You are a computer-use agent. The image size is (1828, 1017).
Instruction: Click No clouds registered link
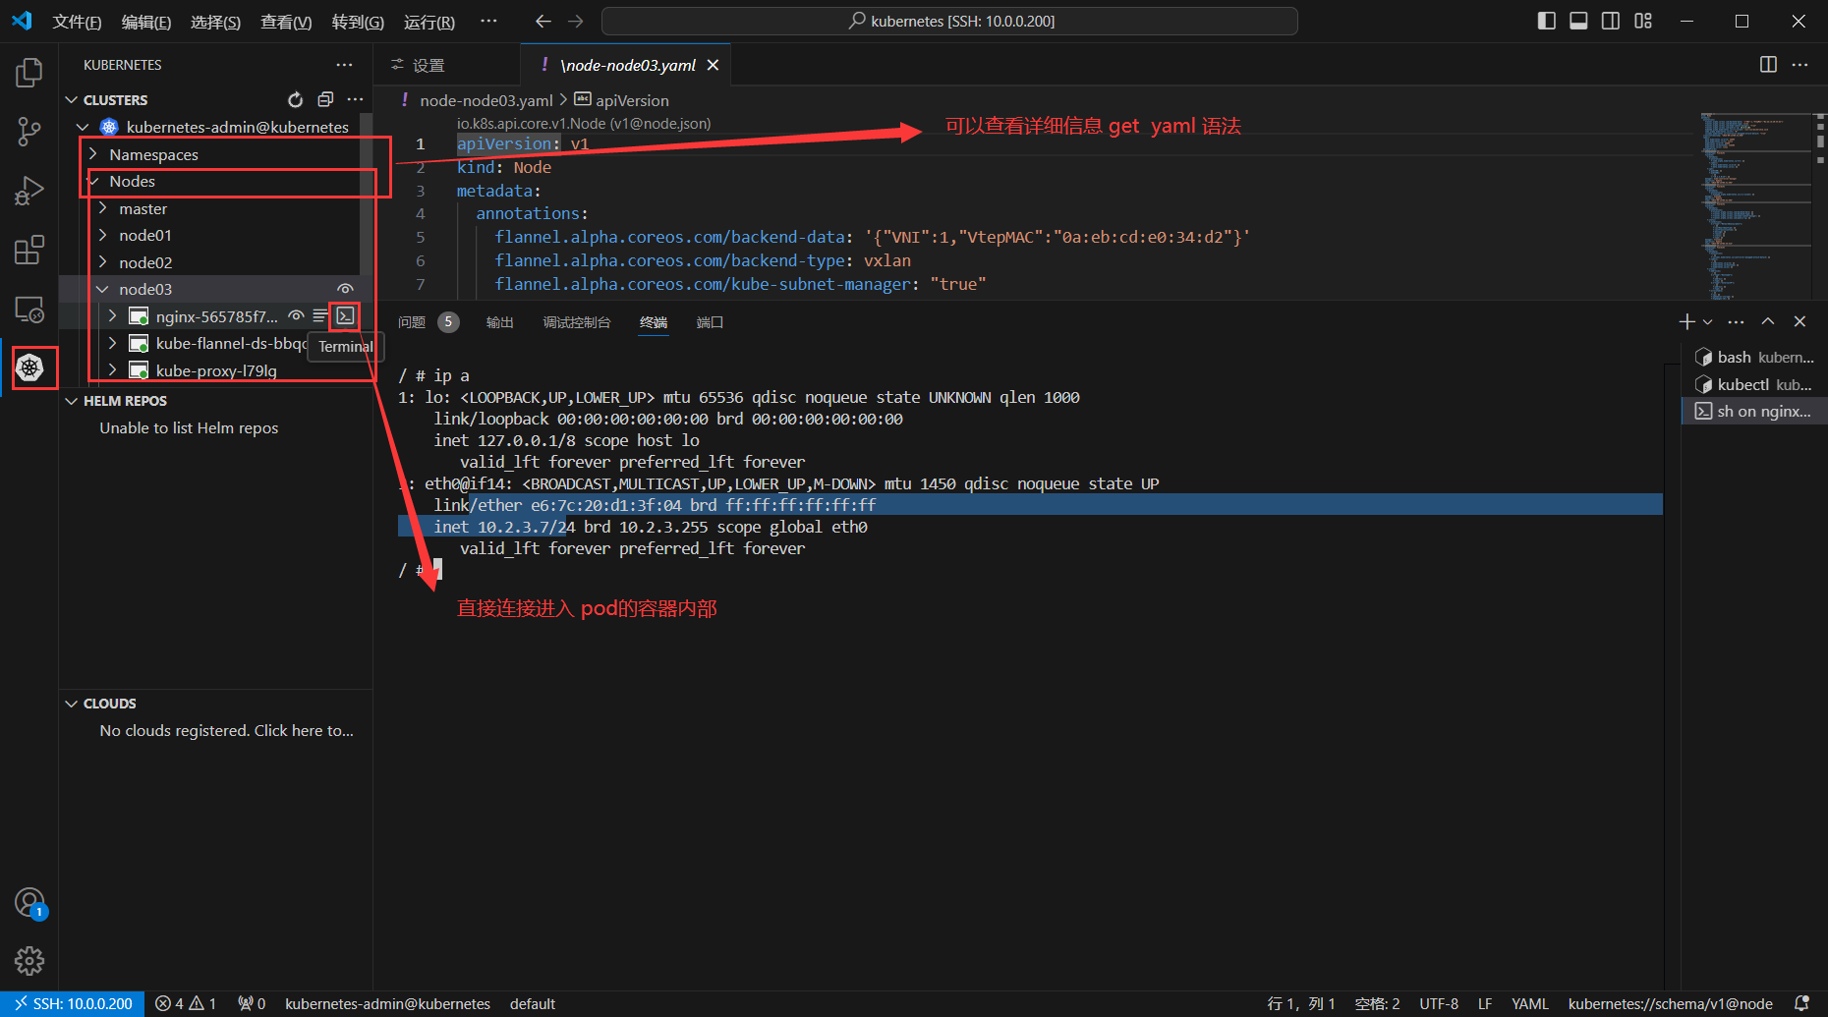click(x=226, y=730)
